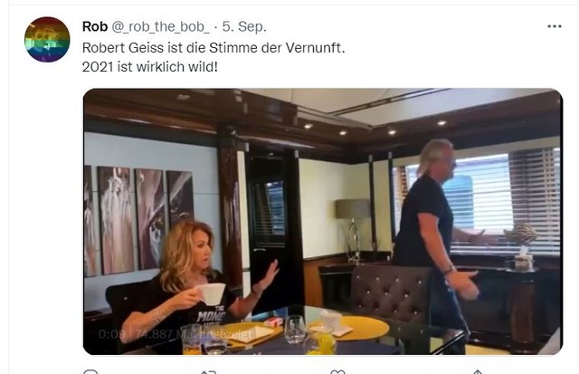Click the share icon below the video
This screenshot has width=579, height=374.
(477, 371)
